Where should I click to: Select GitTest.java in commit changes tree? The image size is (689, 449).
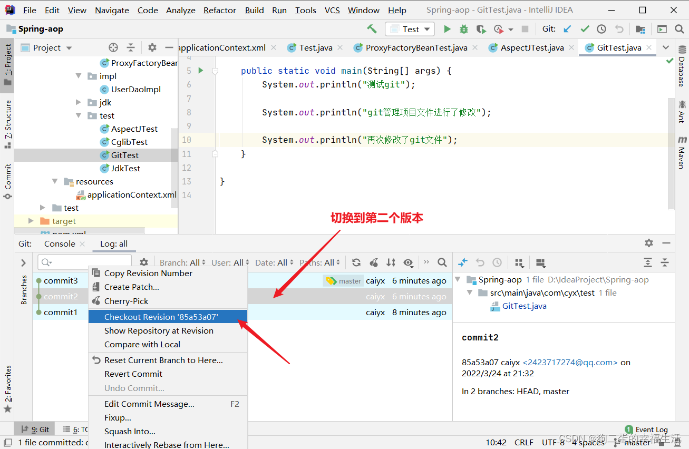(525, 306)
